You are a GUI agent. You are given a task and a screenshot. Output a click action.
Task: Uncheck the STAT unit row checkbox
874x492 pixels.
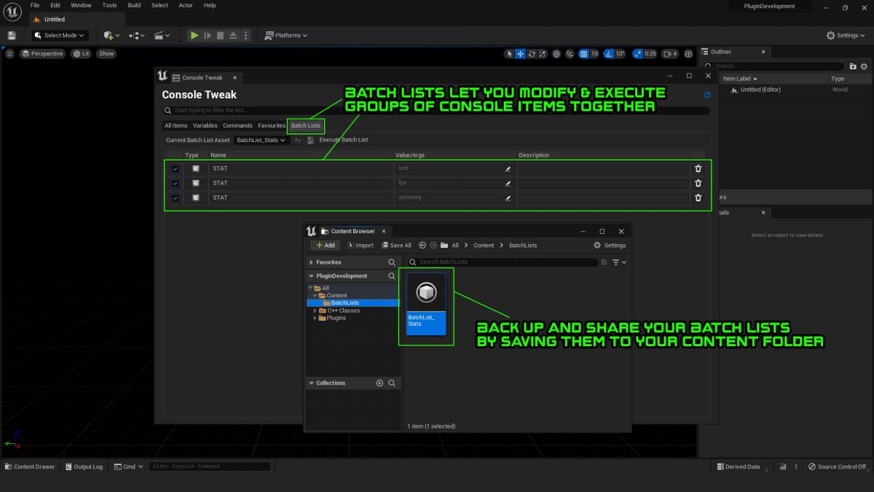176,169
